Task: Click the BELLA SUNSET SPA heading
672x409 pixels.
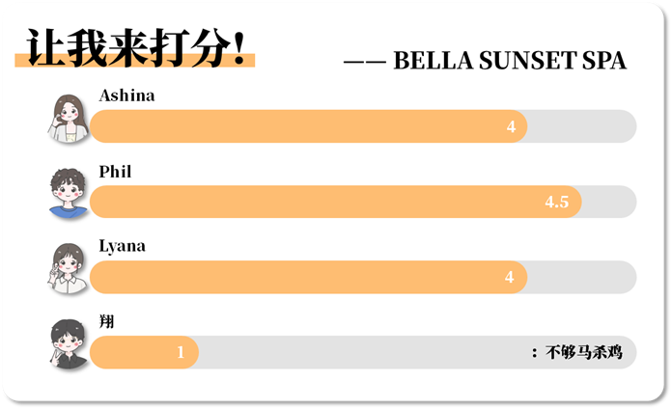Action: pyautogui.click(x=510, y=61)
